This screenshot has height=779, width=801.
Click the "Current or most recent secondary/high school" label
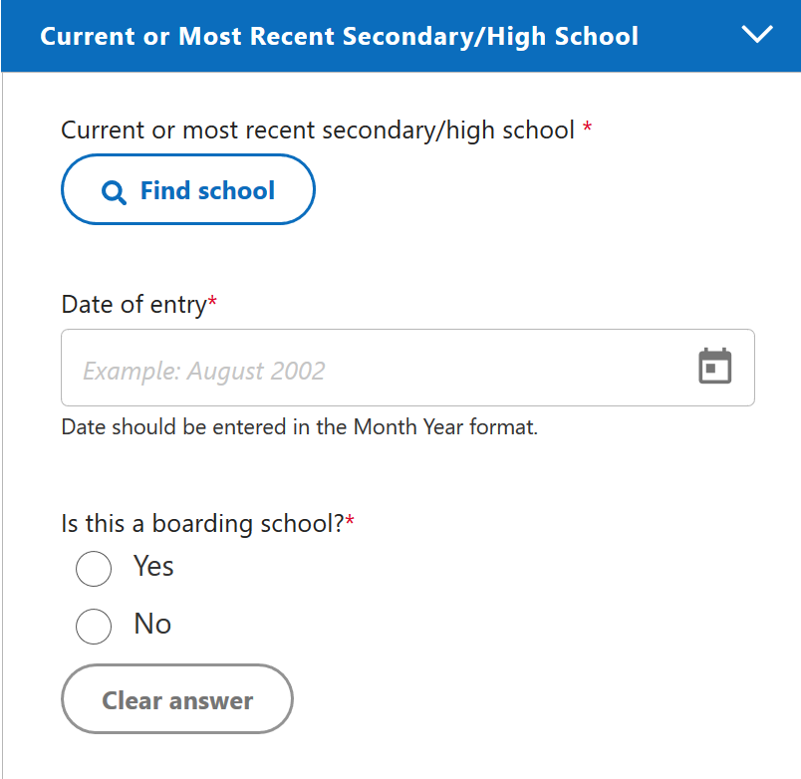pos(318,130)
